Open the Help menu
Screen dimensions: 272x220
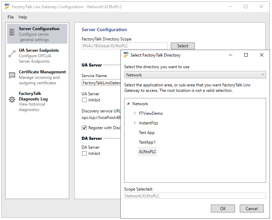[23, 17]
